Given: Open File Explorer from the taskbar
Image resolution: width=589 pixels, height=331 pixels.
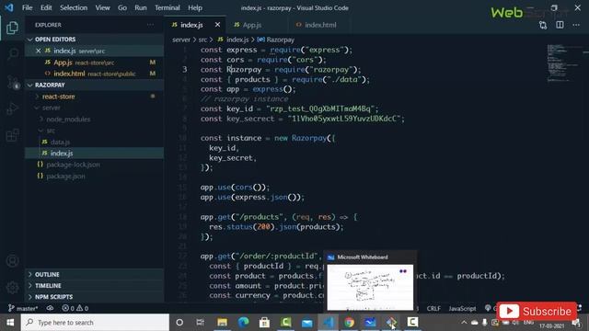Looking at the screenshot, I should (223, 323).
